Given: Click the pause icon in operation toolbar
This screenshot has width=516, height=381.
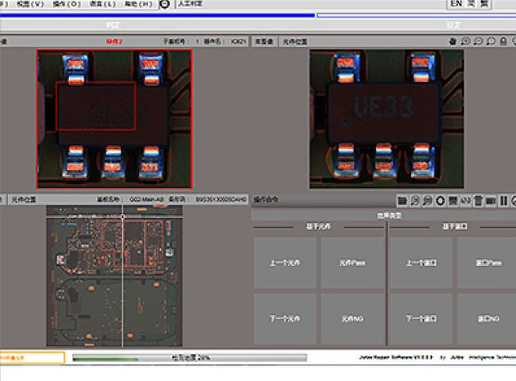Looking at the screenshot, I should (x=503, y=199).
